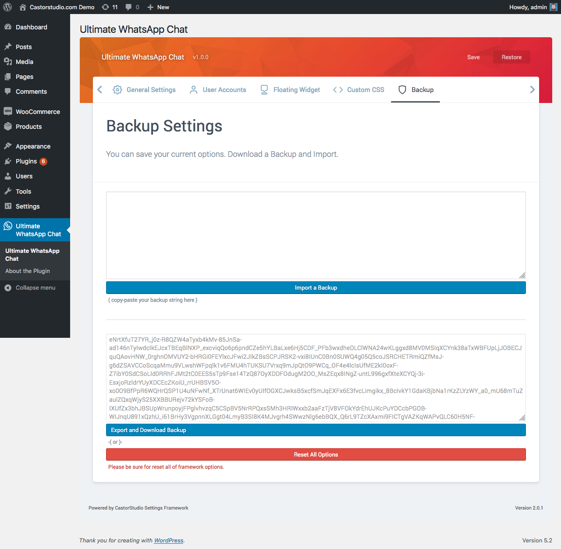
Task: Click the WhatsApp icon in sidebar
Action: [x=8, y=226]
